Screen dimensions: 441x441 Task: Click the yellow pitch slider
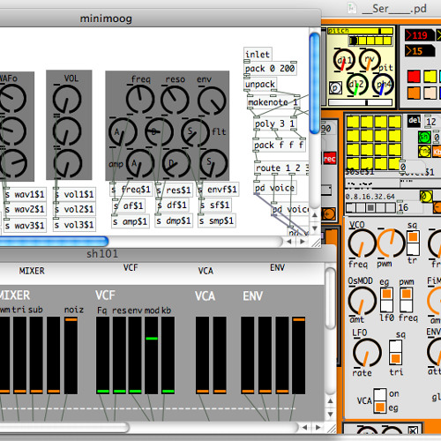coord(360,31)
